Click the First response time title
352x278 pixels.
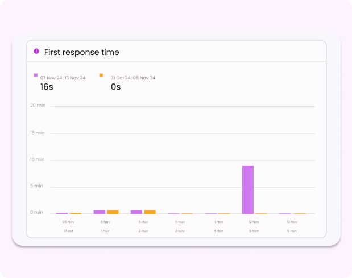click(x=82, y=52)
